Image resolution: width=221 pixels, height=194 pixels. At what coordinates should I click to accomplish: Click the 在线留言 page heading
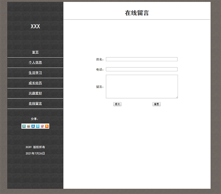coord(137,13)
